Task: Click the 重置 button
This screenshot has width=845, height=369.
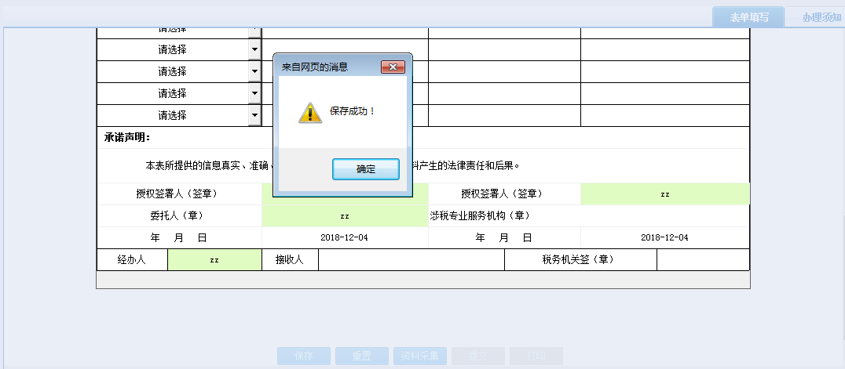Action: [361, 356]
